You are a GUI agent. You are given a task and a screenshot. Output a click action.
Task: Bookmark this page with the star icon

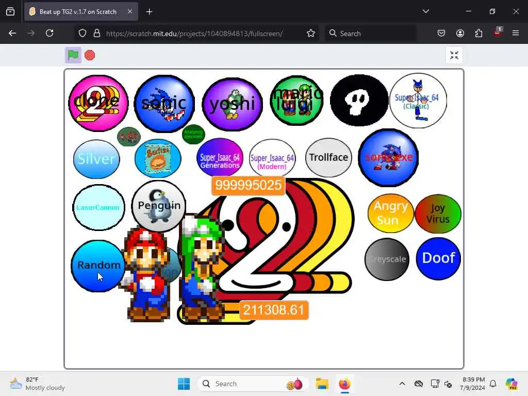311,33
